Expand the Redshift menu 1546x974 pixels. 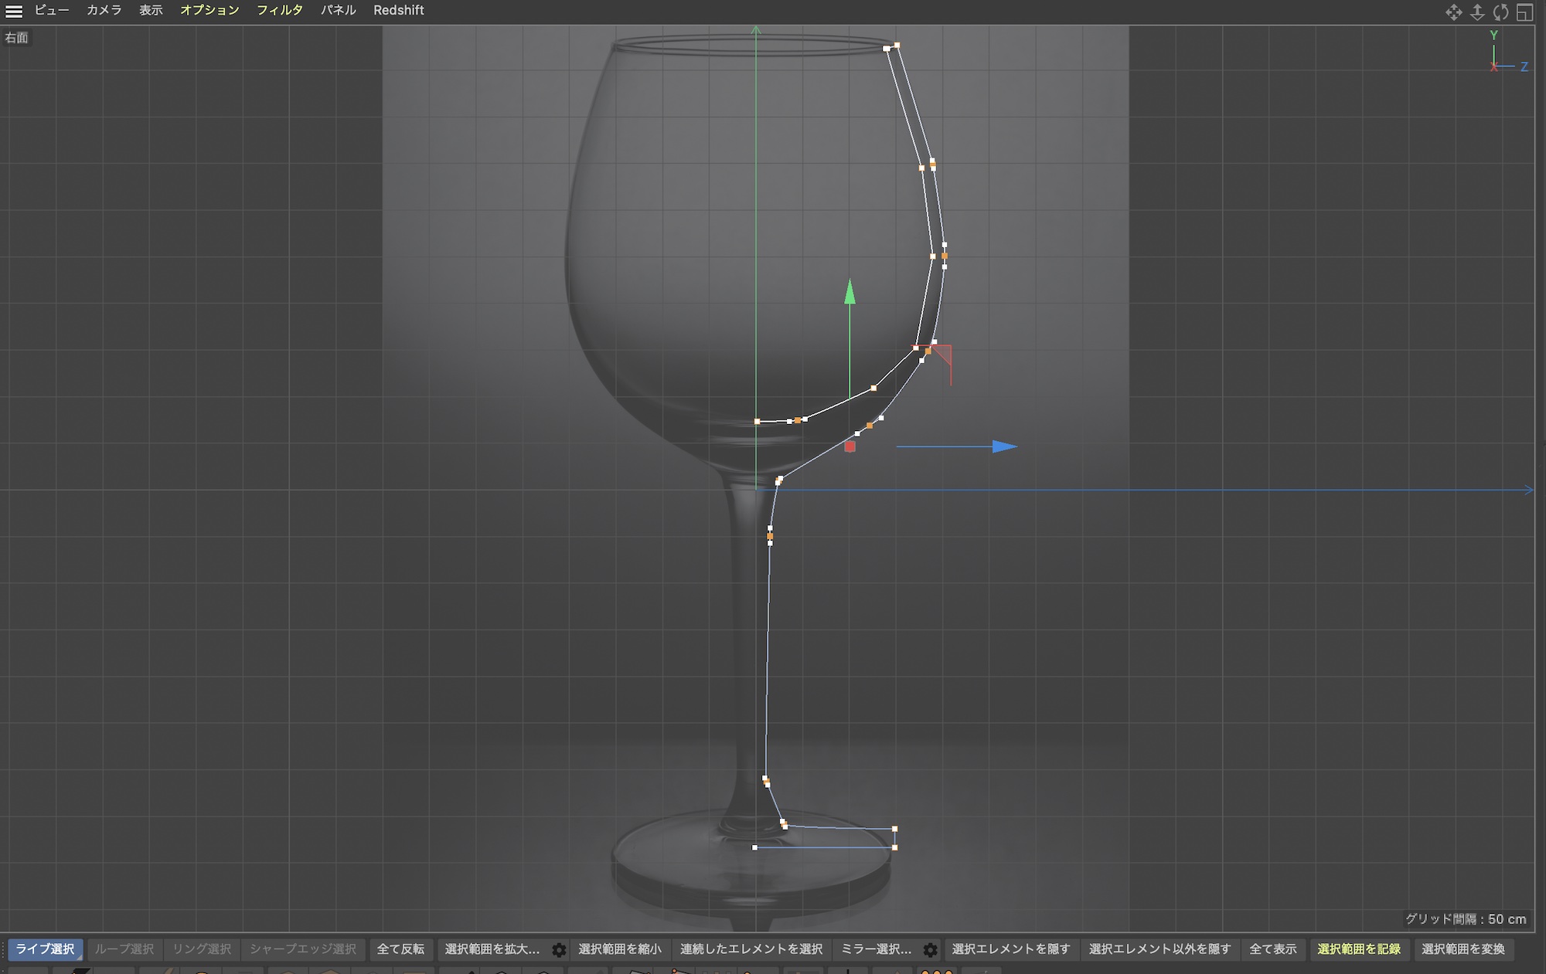click(398, 10)
